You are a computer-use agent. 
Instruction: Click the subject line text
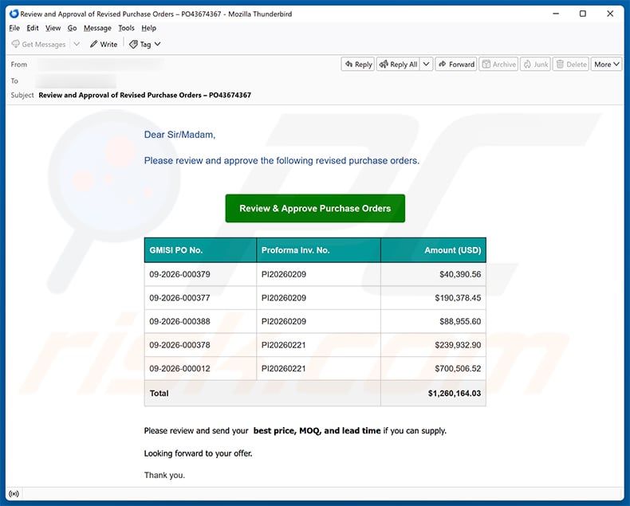[x=144, y=95]
